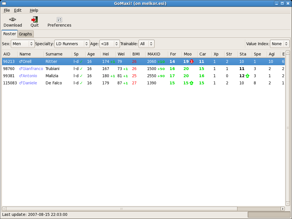Click the window menu icon in title bar
292x219 pixels.
point(4,3)
